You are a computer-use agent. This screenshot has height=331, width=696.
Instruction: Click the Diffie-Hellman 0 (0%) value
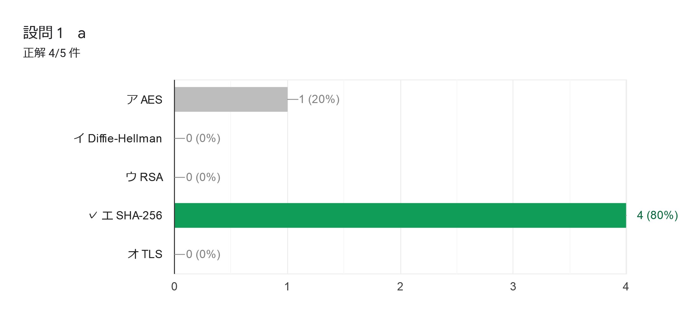point(203,138)
